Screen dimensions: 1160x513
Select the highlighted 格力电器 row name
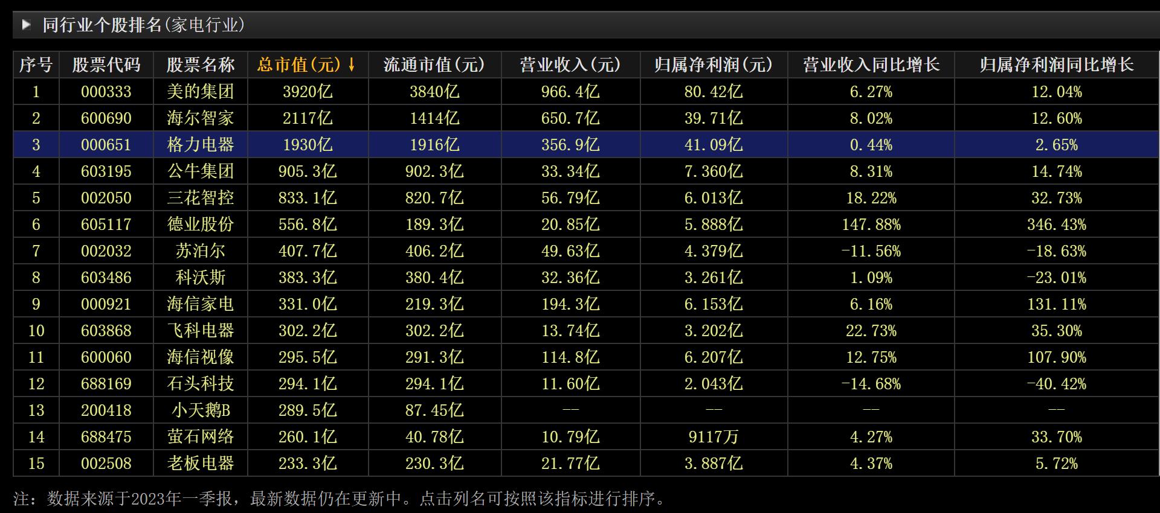point(201,145)
